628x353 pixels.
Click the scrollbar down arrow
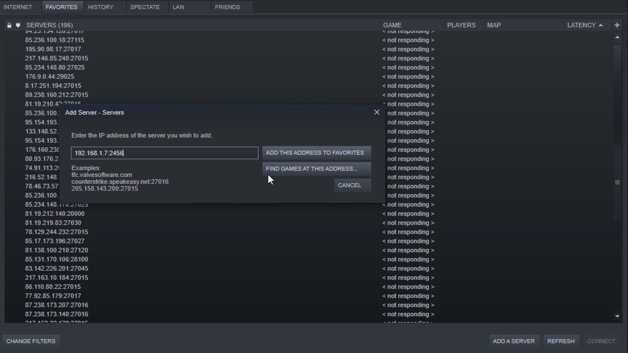tap(617, 316)
